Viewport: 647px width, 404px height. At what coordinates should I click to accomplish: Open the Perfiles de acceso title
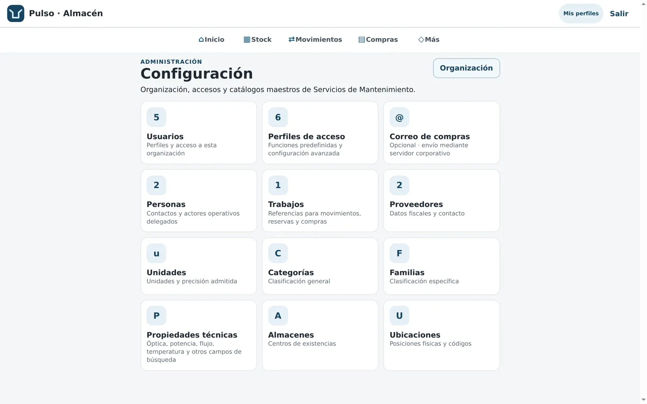[x=307, y=137]
